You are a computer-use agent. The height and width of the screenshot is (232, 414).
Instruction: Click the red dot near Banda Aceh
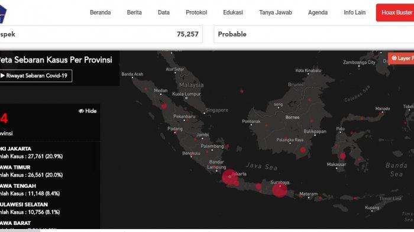click(145, 89)
